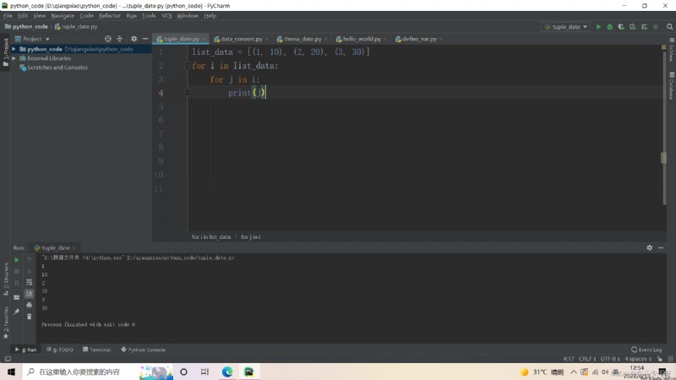Click 'for i in list_data' editor breadcrumb
Image resolution: width=676 pixels, height=380 pixels.
(x=211, y=237)
